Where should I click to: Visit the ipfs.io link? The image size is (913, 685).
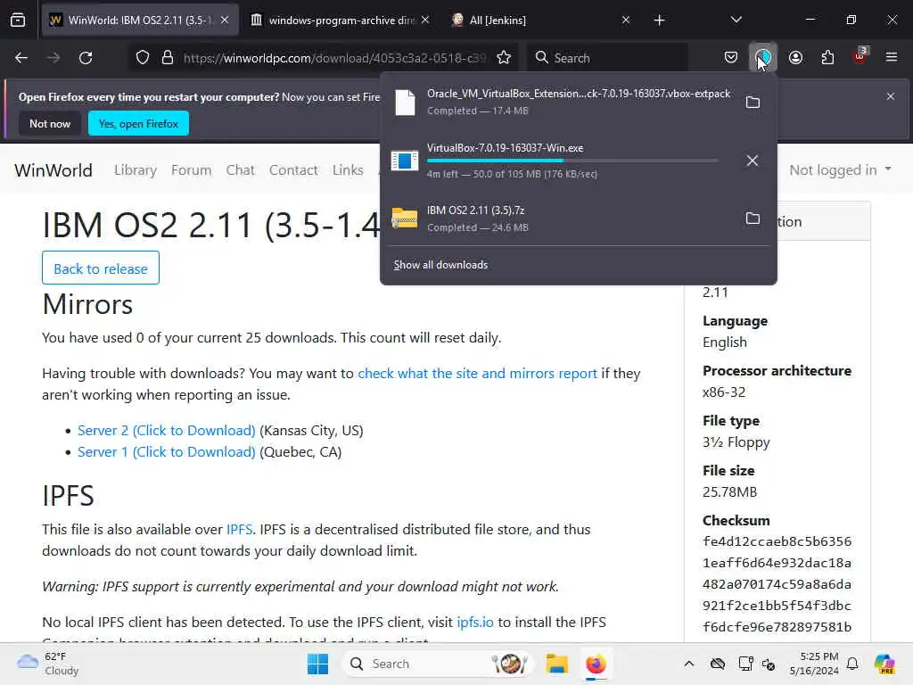pos(475,622)
